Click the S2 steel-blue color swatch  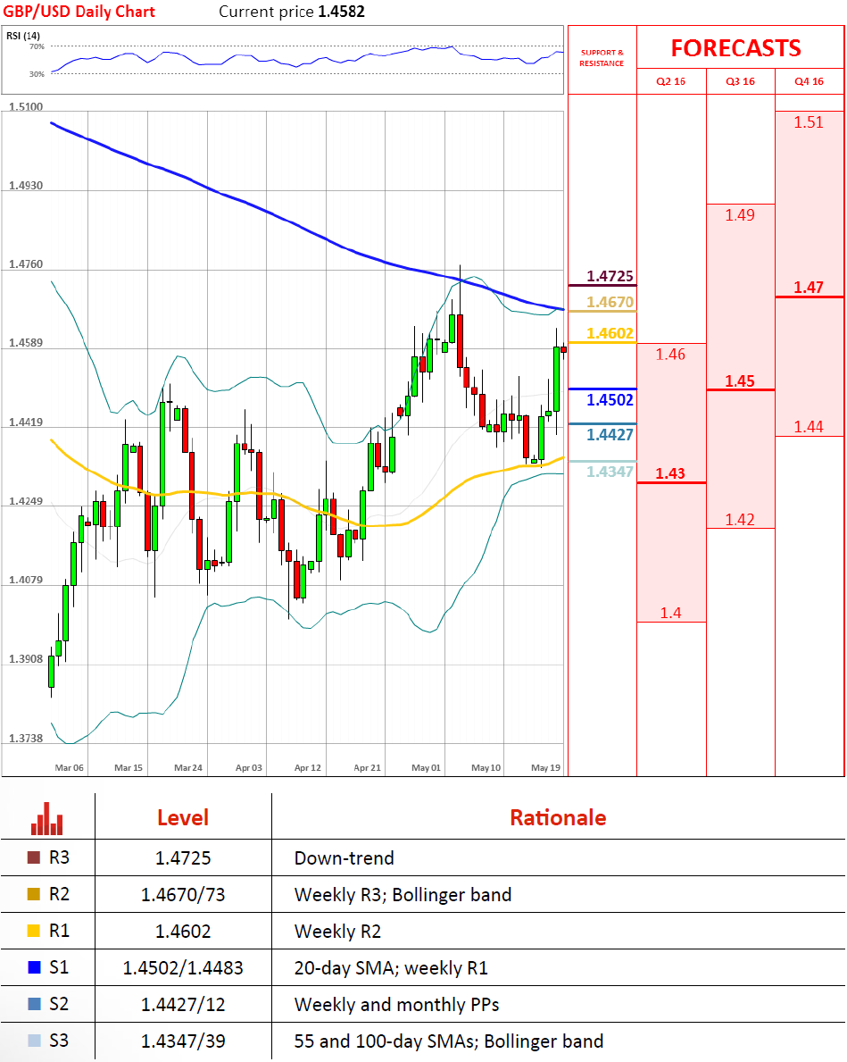click(x=34, y=1004)
